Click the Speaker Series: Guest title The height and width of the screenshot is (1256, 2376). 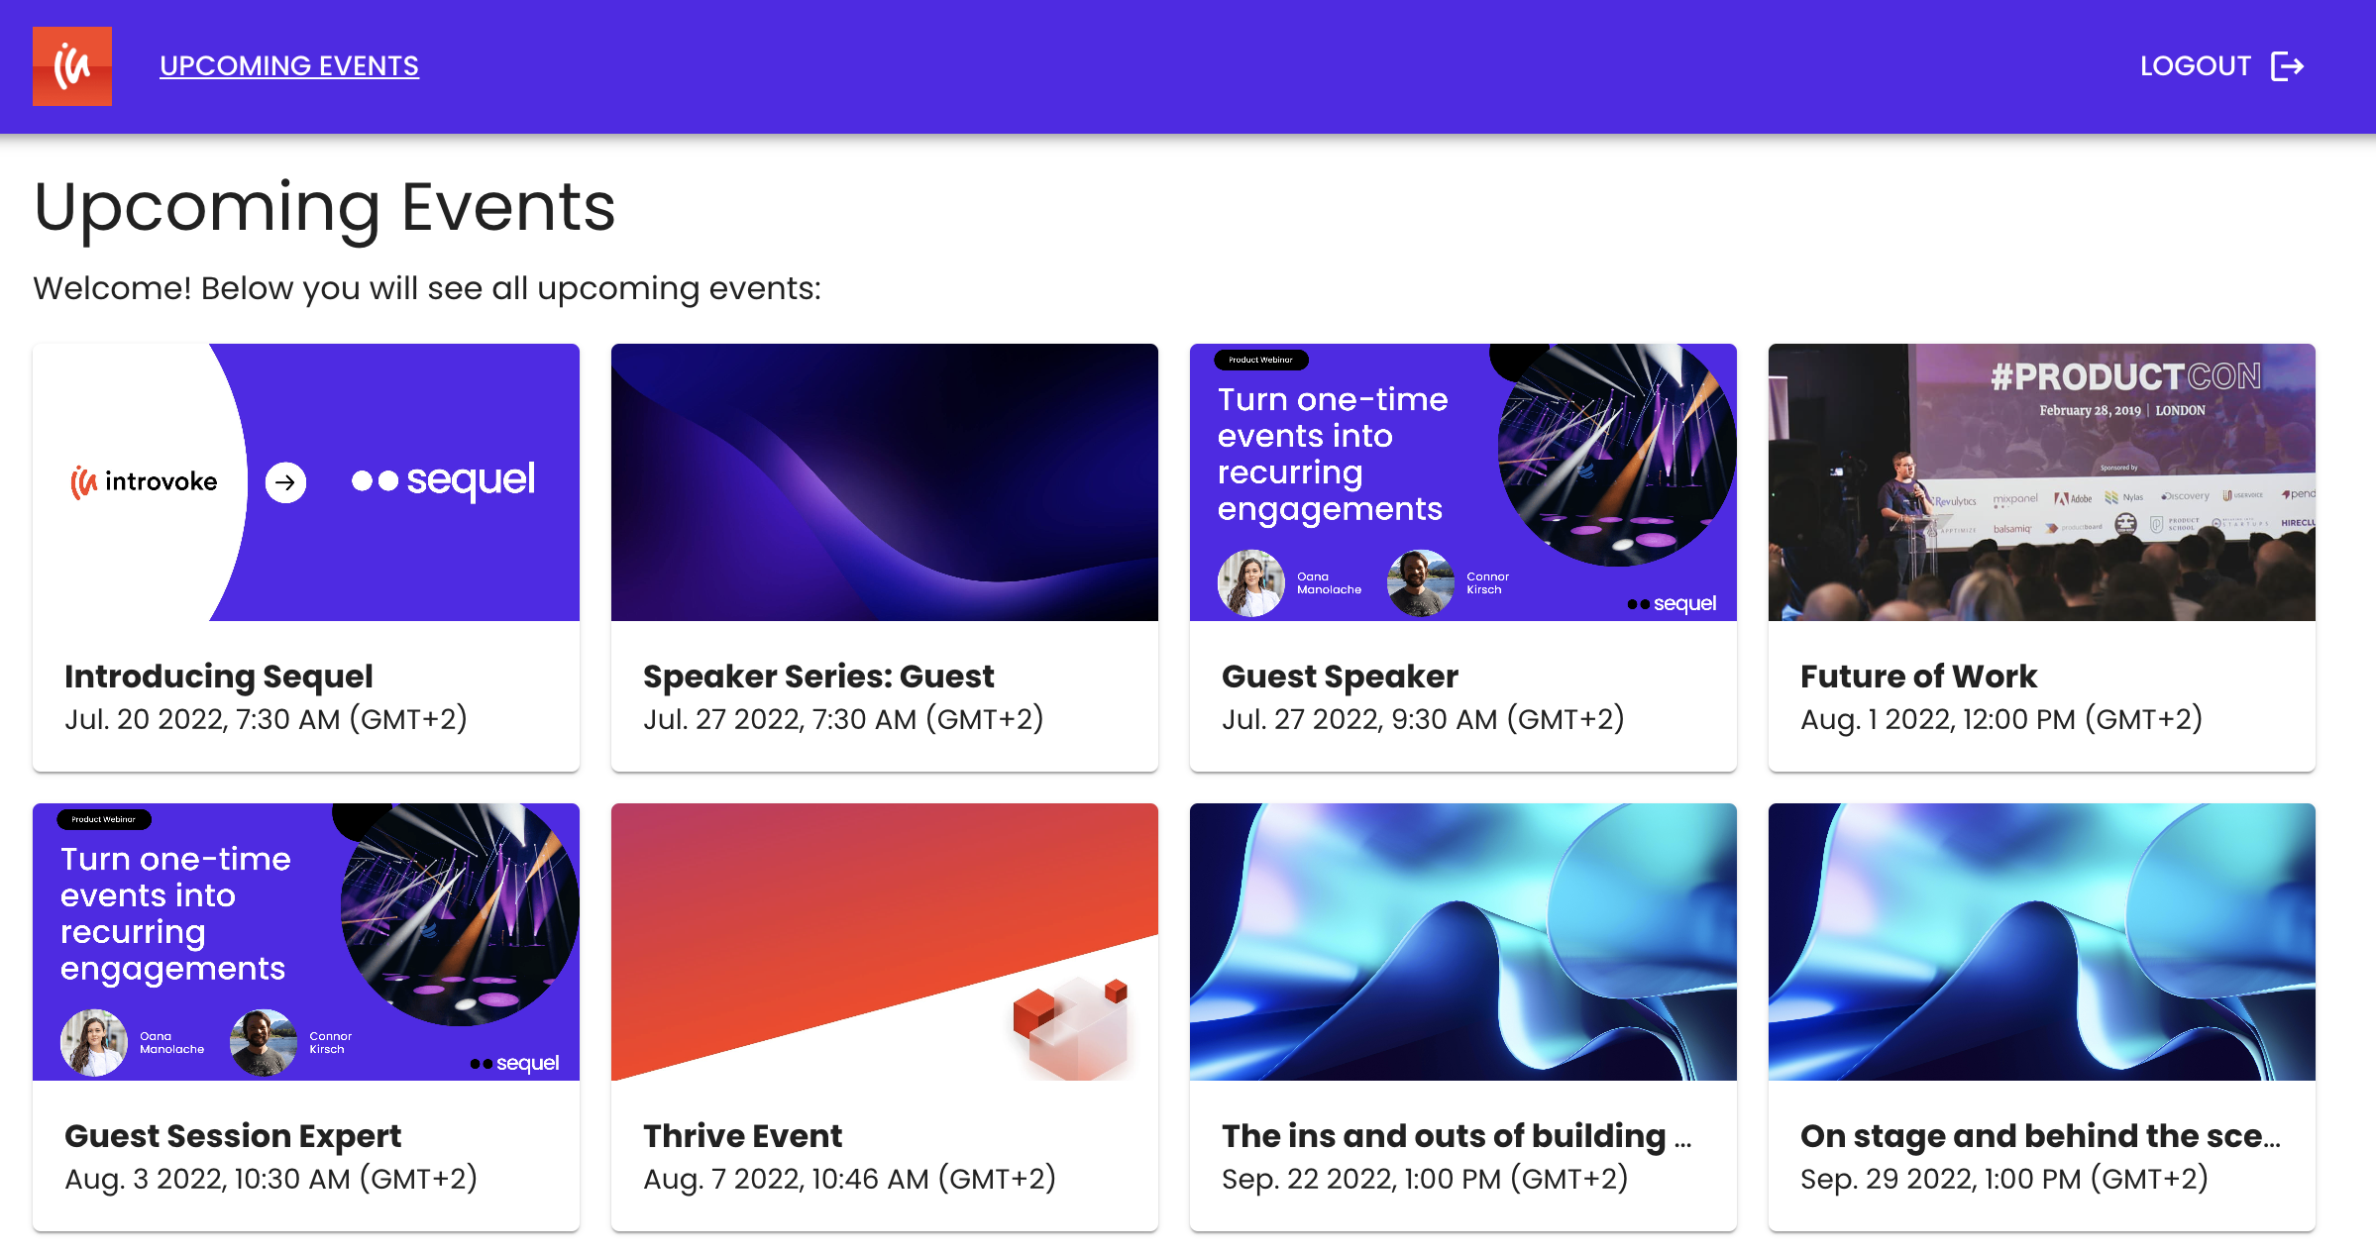click(817, 677)
